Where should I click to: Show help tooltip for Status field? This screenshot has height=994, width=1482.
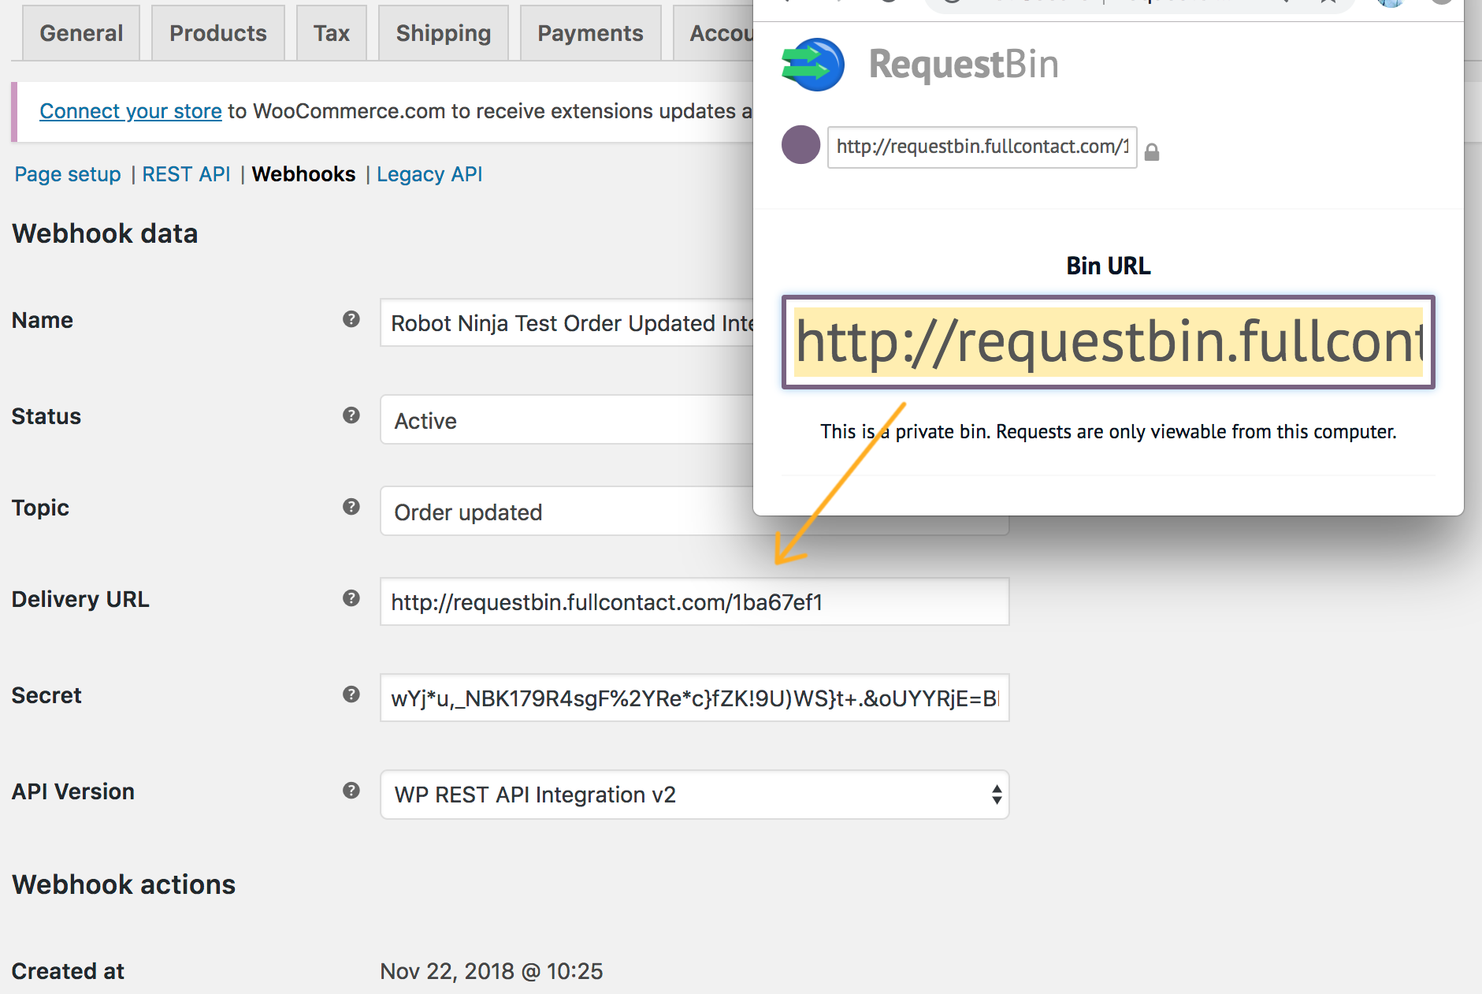pyautogui.click(x=351, y=415)
